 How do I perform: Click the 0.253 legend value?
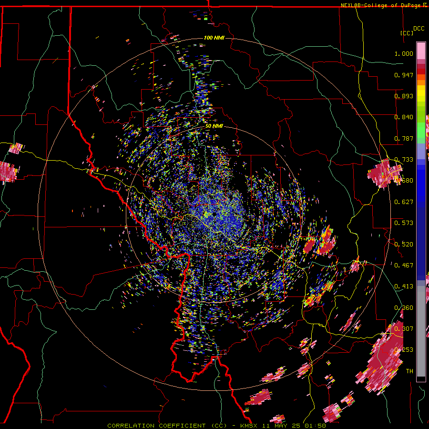point(404,350)
